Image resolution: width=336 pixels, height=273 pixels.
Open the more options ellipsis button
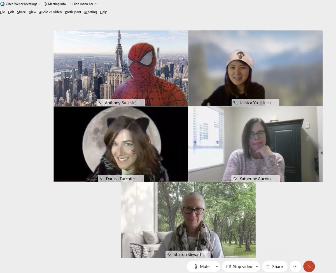tap(295, 266)
